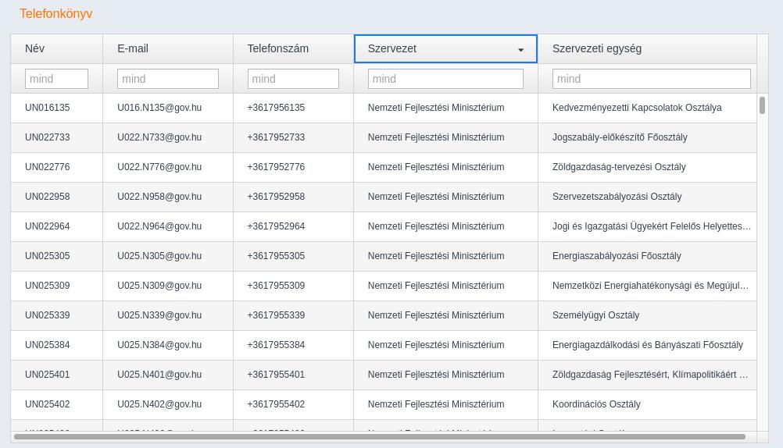The image size is (783, 448).
Task: Click the Szervezet column sort arrow
Action: coord(521,49)
